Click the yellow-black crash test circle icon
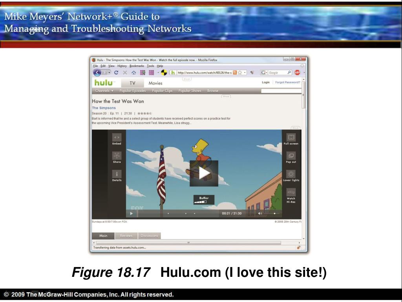Image resolution: width=402 pixels, height=302 pixels. [x=164, y=73]
